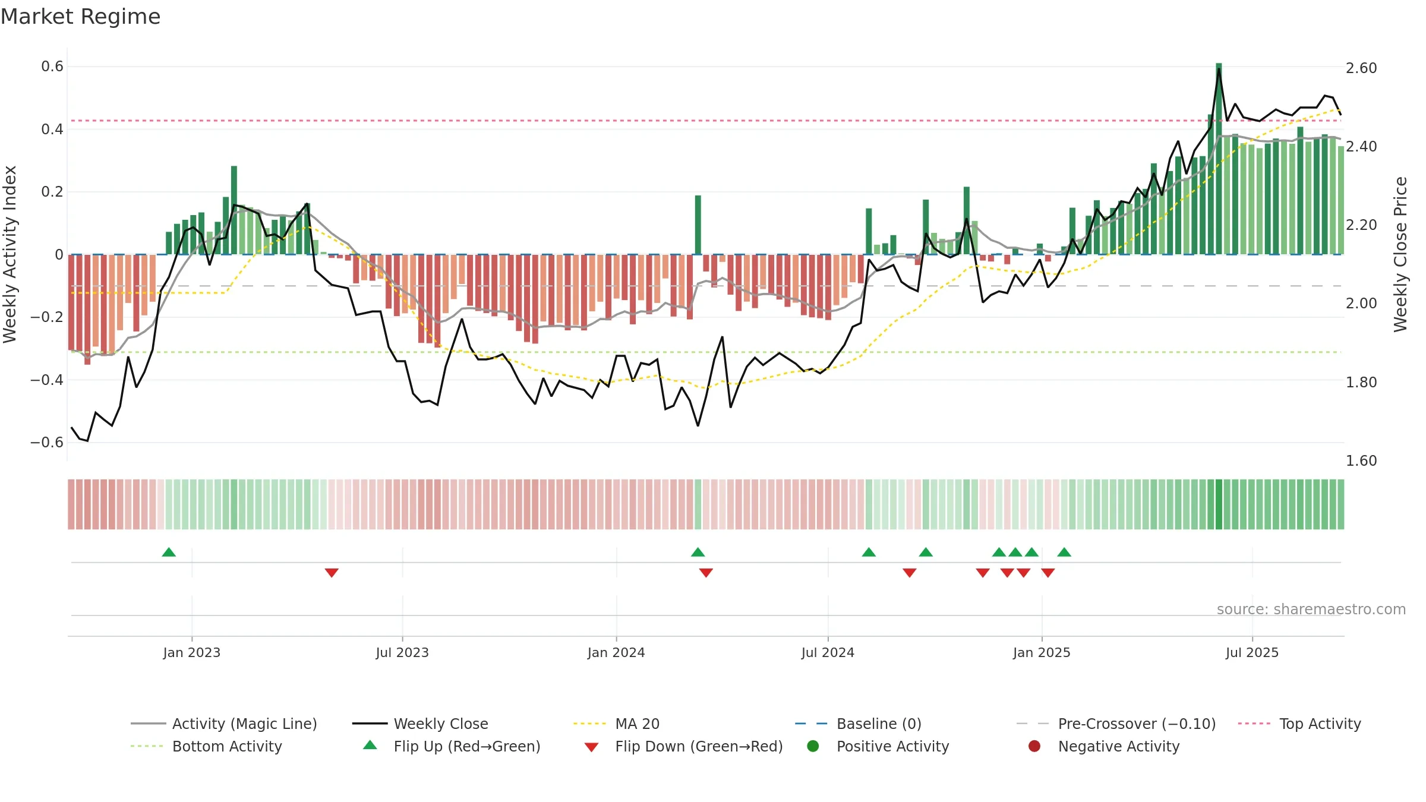Click the last flip-up triangle after Jan 2025

[x=1064, y=552]
